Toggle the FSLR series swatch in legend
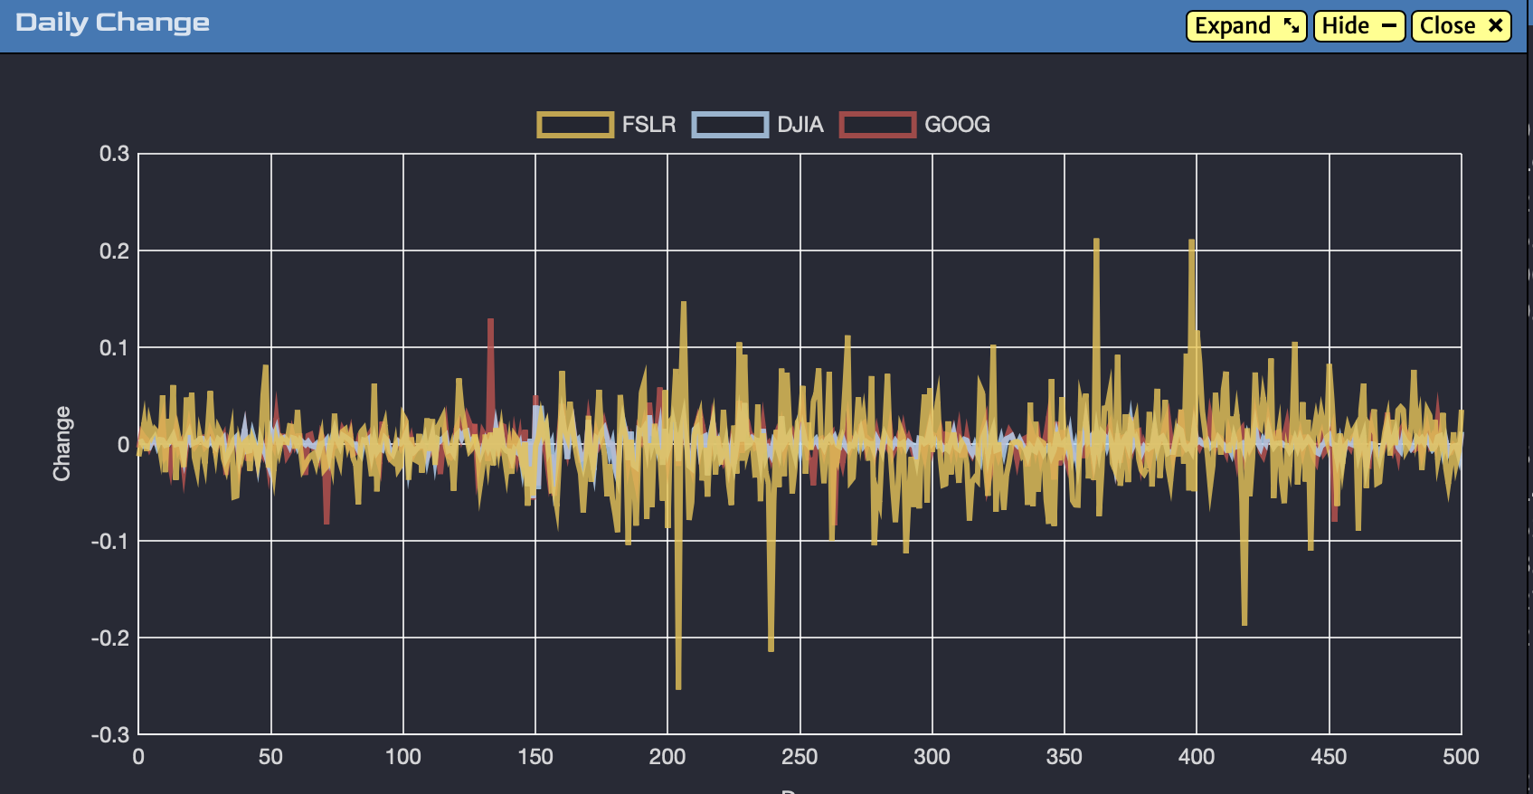1533x794 pixels. pyautogui.click(x=575, y=125)
